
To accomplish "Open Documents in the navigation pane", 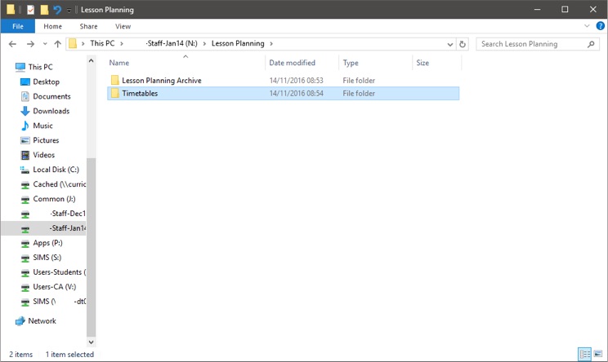I will 51,96.
